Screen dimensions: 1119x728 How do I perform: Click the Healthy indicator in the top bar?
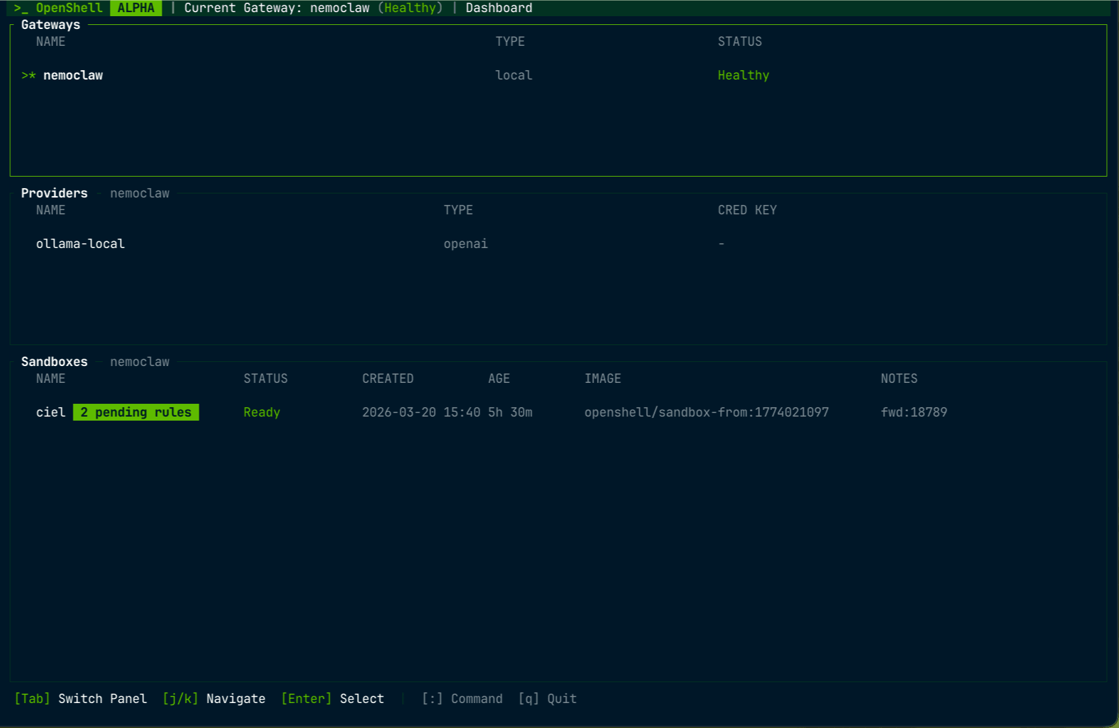pyautogui.click(x=411, y=8)
